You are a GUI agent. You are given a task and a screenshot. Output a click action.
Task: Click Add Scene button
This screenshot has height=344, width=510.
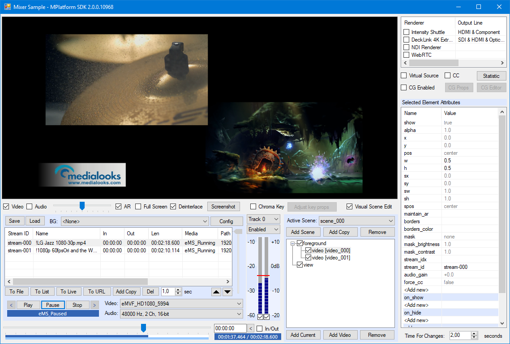pos(303,232)
